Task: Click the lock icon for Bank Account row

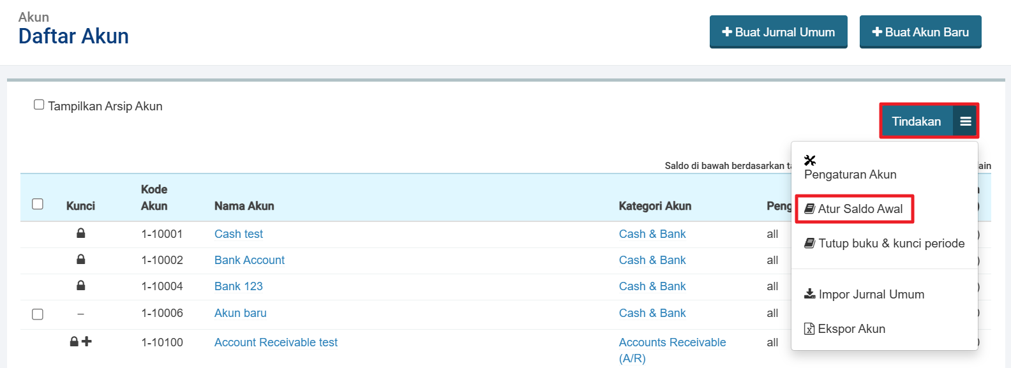Action: [x=80, y=260]
